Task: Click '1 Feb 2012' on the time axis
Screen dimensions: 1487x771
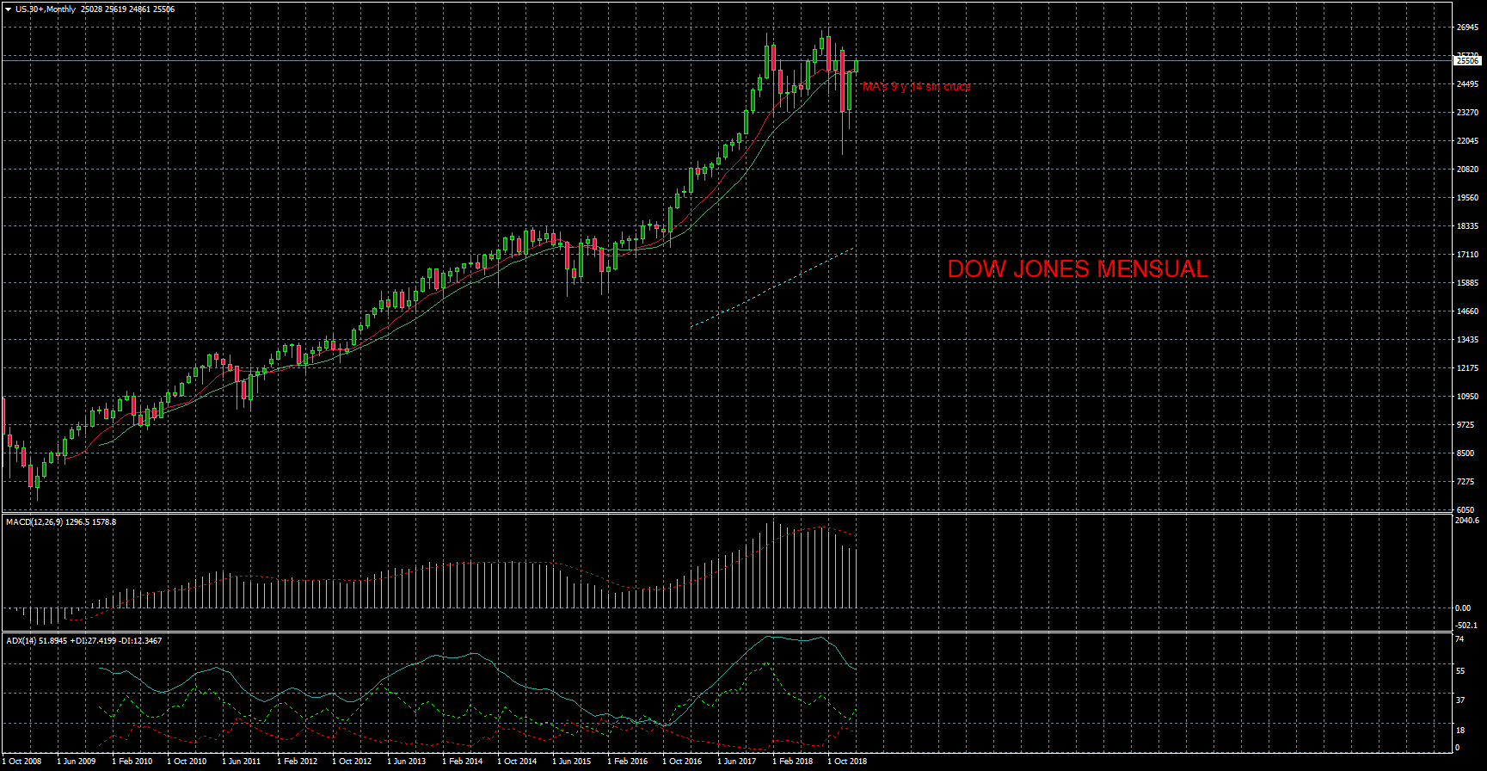Action: 298,762
